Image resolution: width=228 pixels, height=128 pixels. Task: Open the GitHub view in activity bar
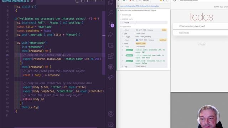coord(111,67)
